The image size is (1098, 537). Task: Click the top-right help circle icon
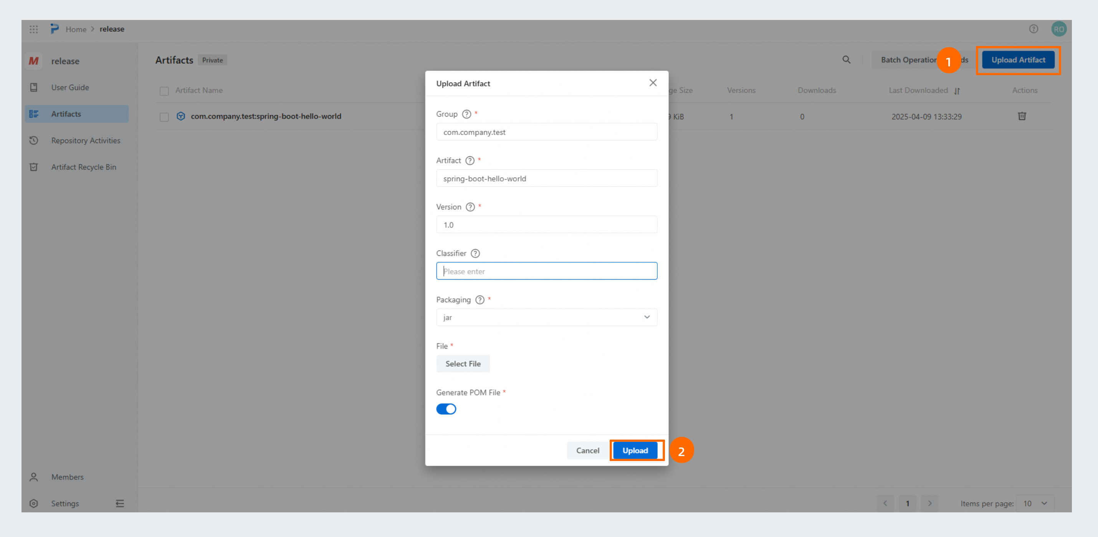[1033, 29]
